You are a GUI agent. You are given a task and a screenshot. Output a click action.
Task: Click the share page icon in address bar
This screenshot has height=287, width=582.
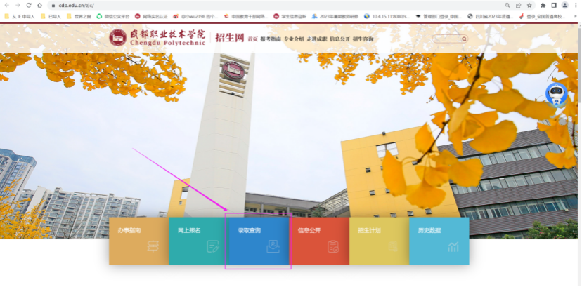pyautogui.click(x=518, y=5)
